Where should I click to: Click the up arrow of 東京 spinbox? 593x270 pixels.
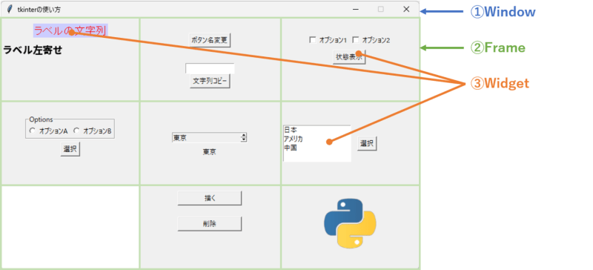click(x=244, y=136)
